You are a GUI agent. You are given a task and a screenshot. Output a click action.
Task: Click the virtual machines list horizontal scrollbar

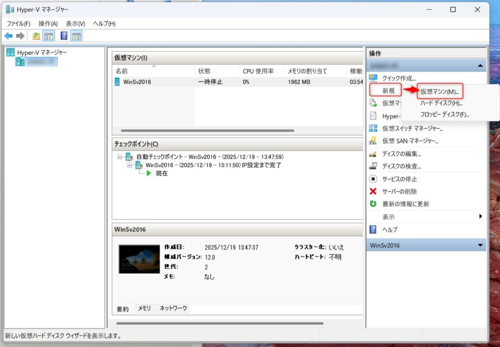click(x=208, y=131)
